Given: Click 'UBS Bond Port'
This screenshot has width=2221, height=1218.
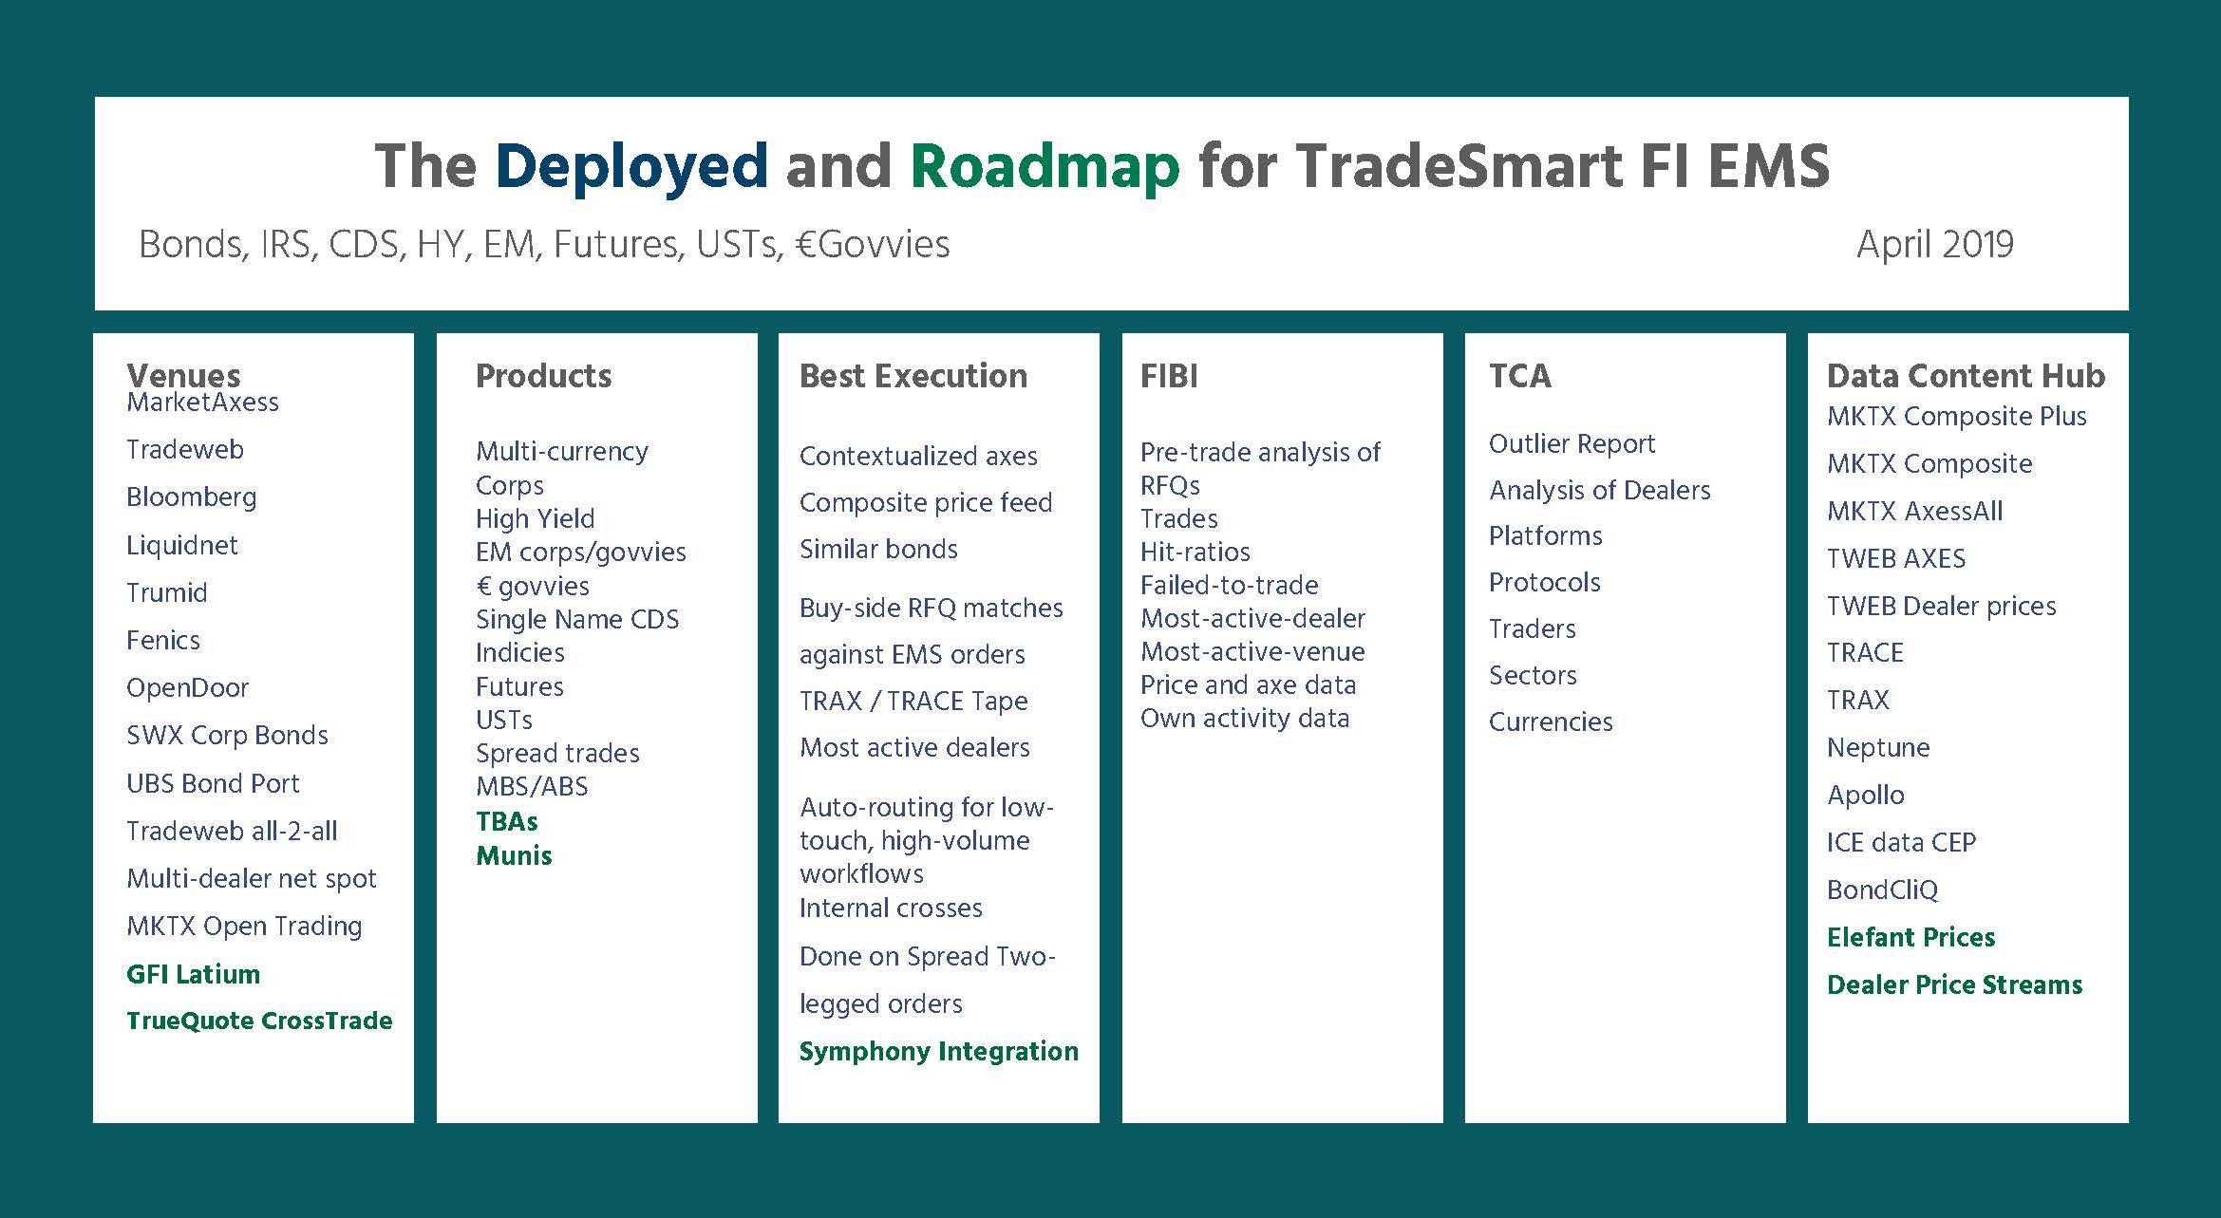Looking at the screenshot, I should 213,784.
